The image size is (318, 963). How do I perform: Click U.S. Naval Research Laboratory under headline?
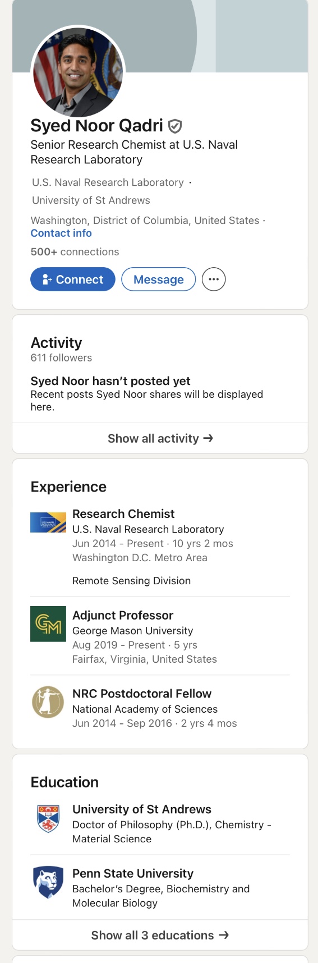pyautogui.click(x=108, y=182)
